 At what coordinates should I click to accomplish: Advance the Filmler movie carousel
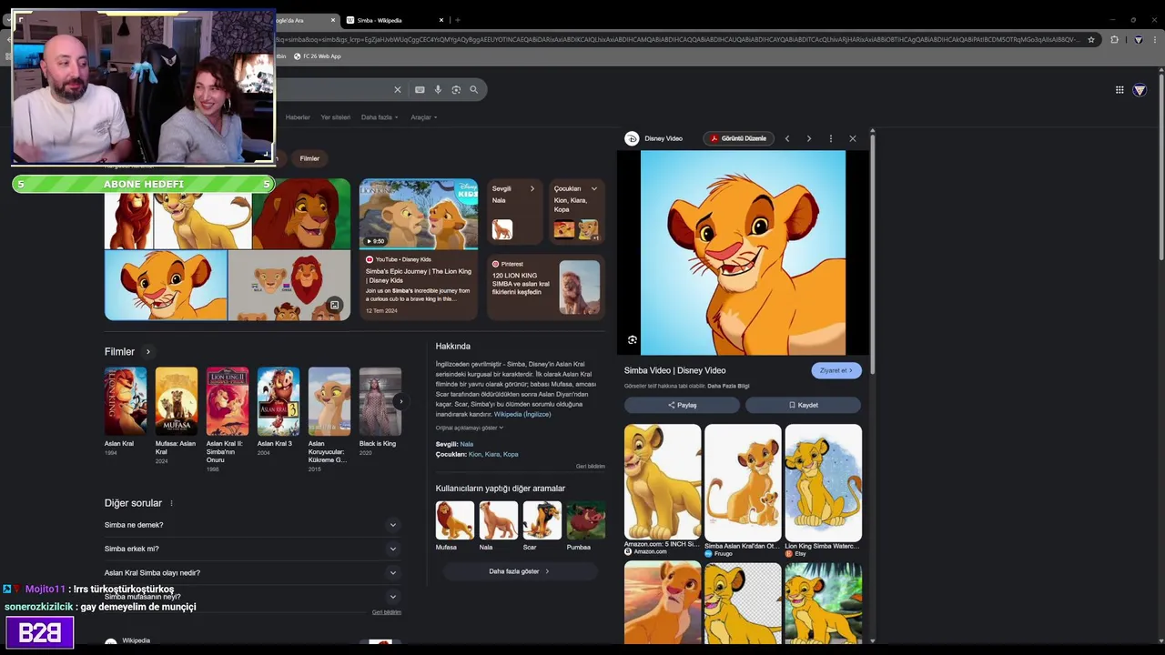400,401
